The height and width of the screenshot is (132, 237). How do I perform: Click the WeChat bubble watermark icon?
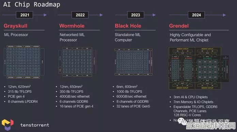182,121
